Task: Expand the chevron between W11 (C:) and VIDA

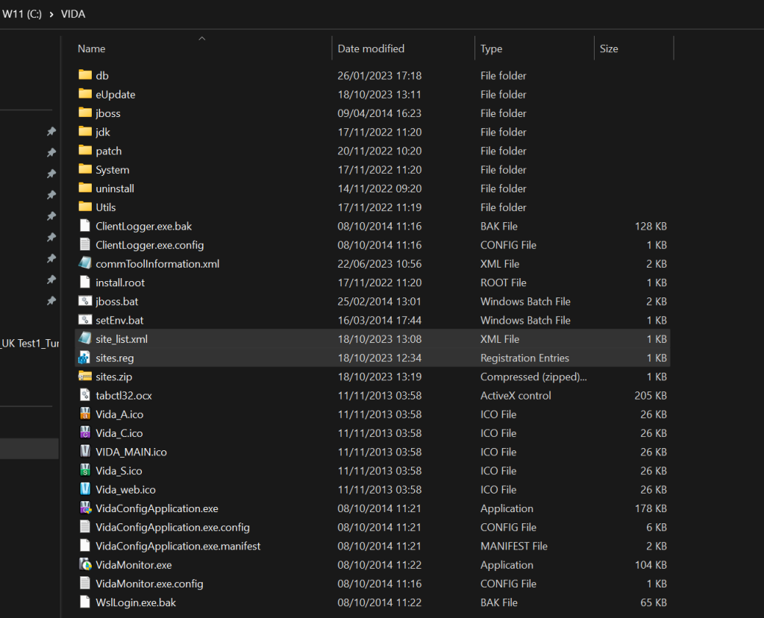Action: [x=51, y=15]
